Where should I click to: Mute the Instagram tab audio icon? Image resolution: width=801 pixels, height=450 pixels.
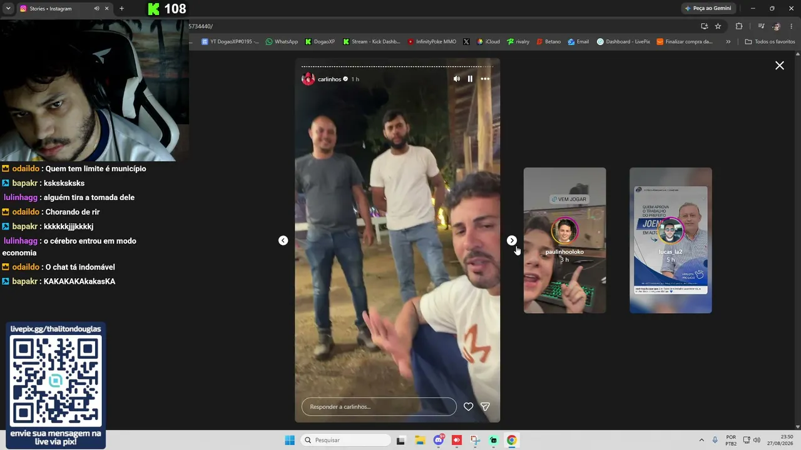tap(96, 9)
